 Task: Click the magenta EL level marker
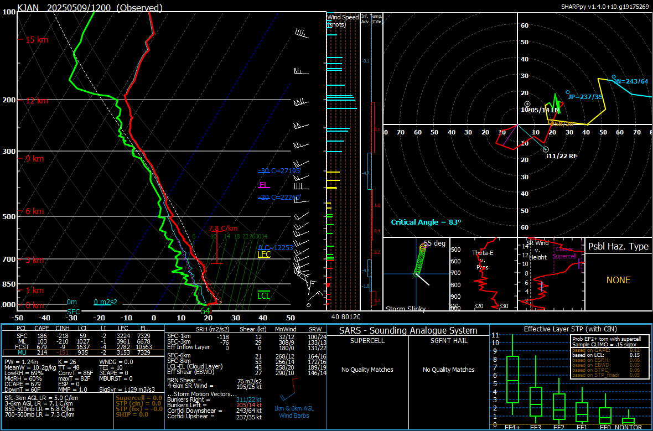264,184
